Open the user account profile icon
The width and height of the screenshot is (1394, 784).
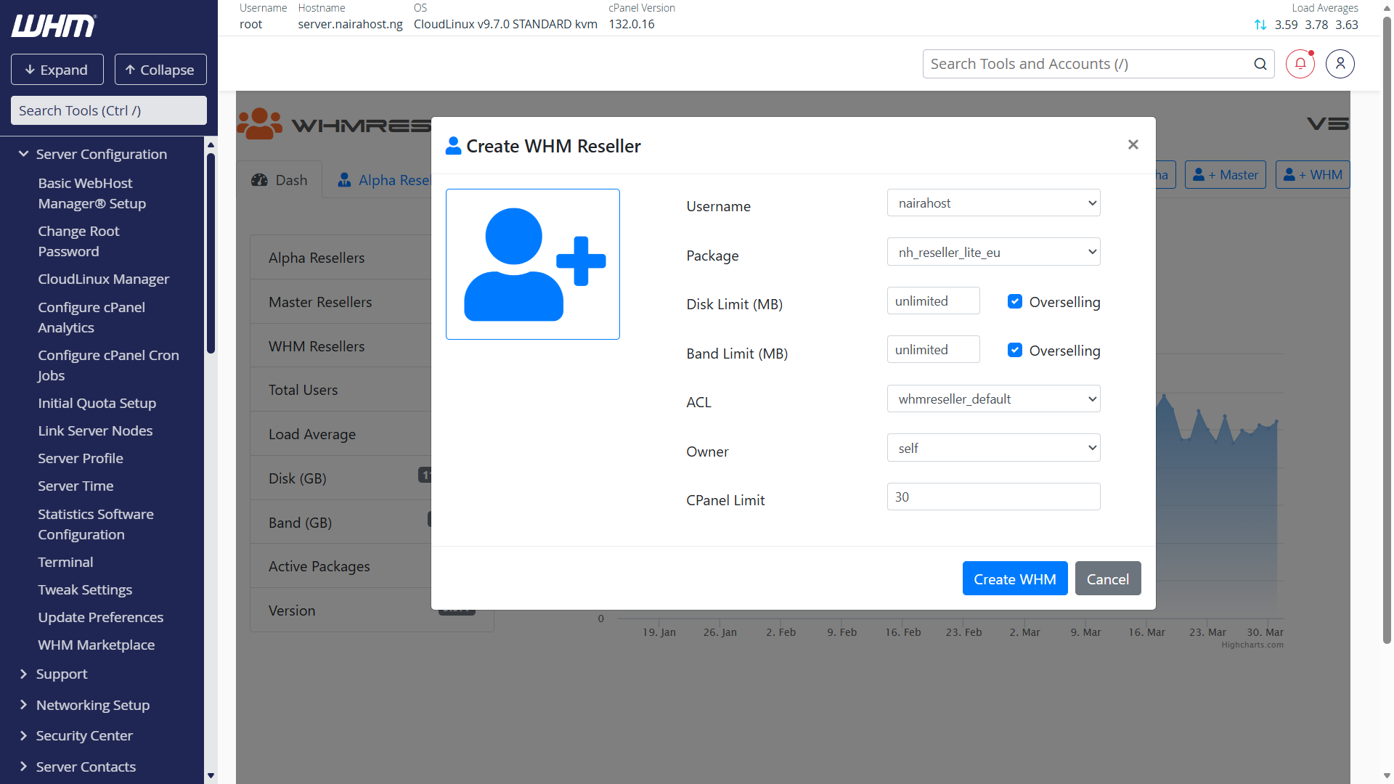click(1340, 64)
